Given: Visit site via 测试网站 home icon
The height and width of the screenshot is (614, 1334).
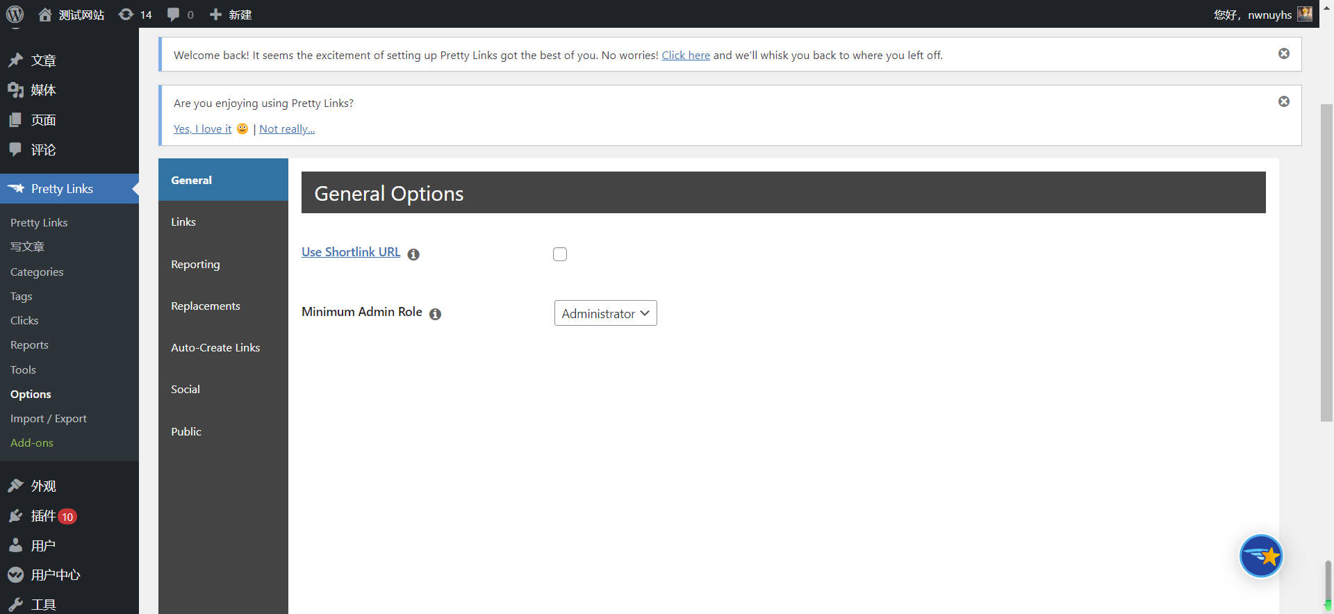Looking at the screenshot, I should point(45,14).
